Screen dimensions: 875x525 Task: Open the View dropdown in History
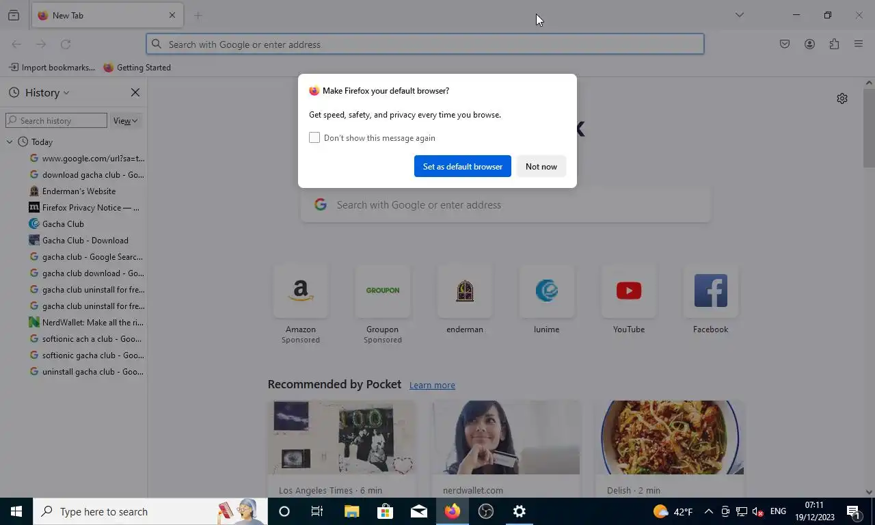coord(126,121)
